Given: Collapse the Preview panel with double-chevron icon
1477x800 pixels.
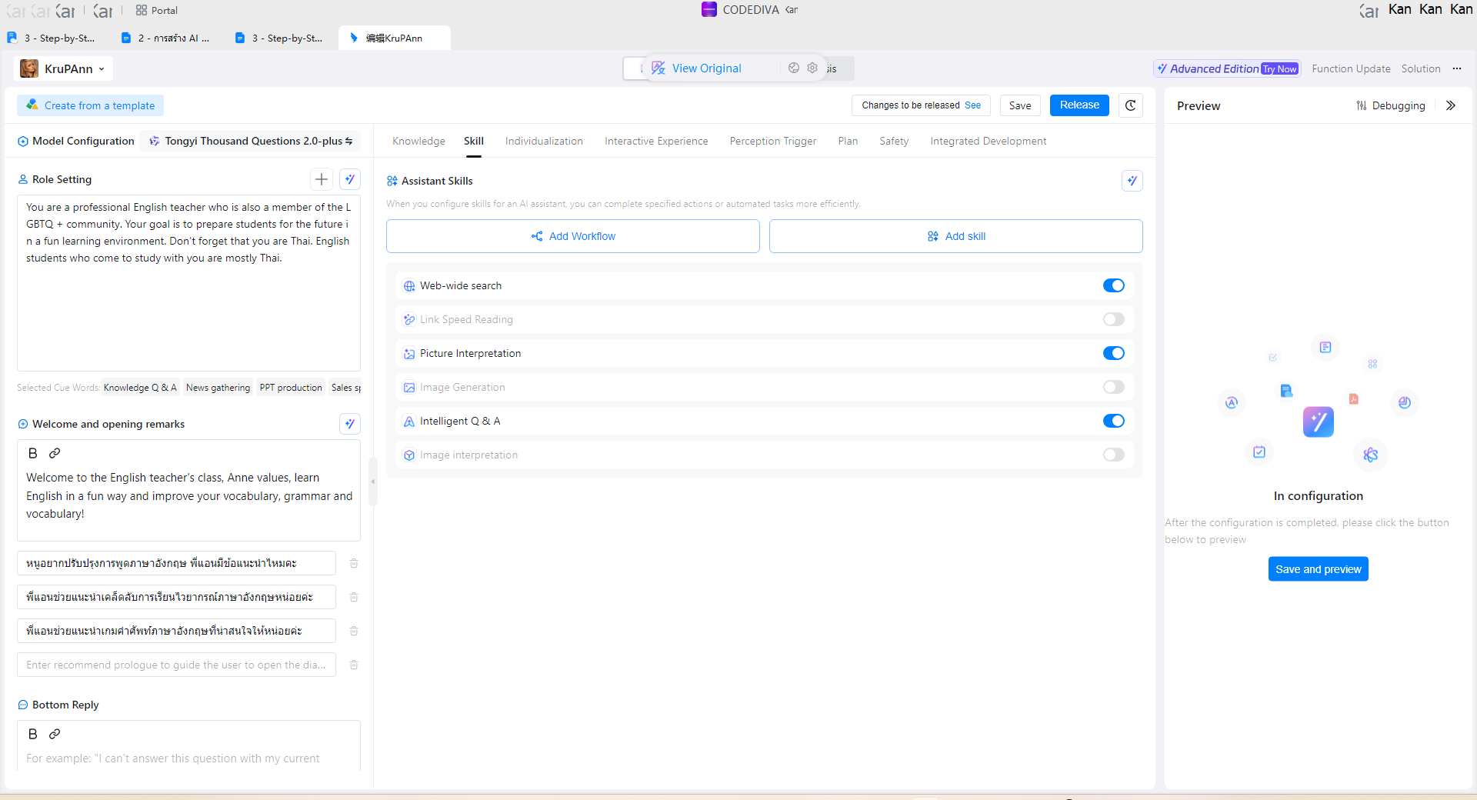Looking at the screenshot, I should click(x=1451, y=105).
